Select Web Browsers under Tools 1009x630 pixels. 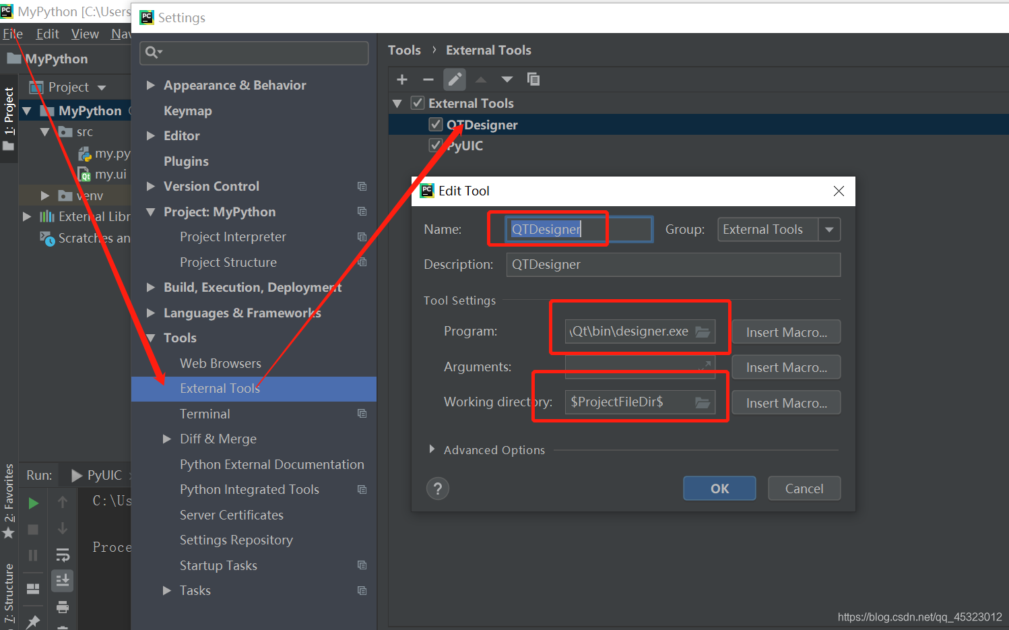220,363
